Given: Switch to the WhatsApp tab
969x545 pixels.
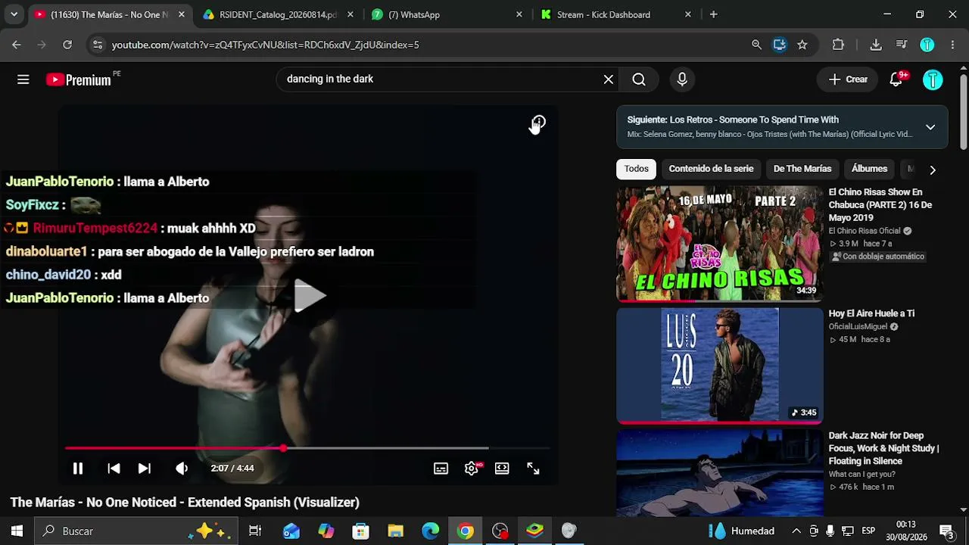Looking at the screenshot, I should pos(447,14).
